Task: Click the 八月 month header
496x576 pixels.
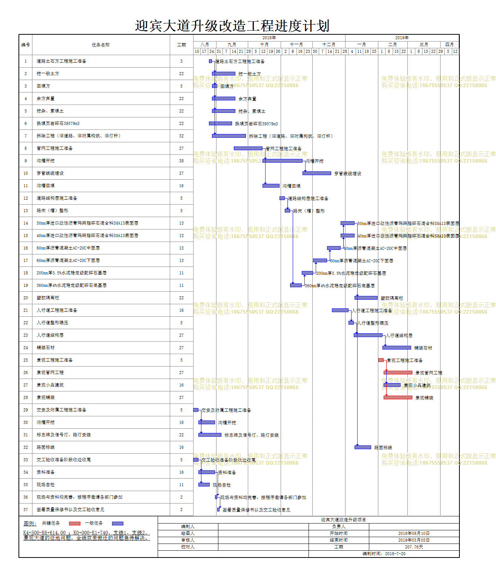Action: (x=205, y=45)
